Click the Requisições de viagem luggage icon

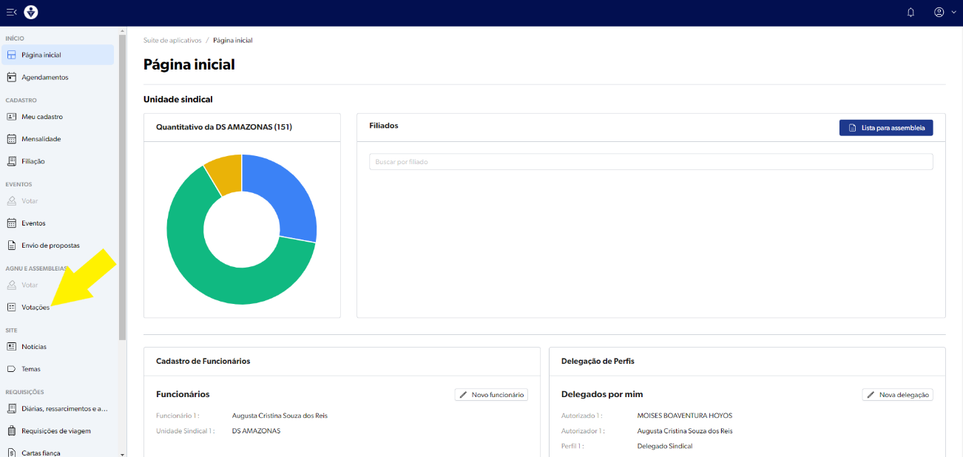pyautogui.click(x=12, y=430)
